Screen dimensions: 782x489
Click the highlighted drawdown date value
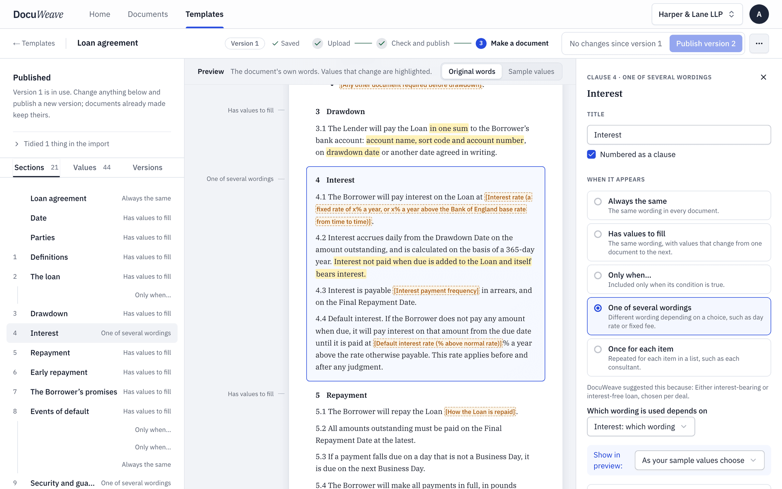(353, 152)
